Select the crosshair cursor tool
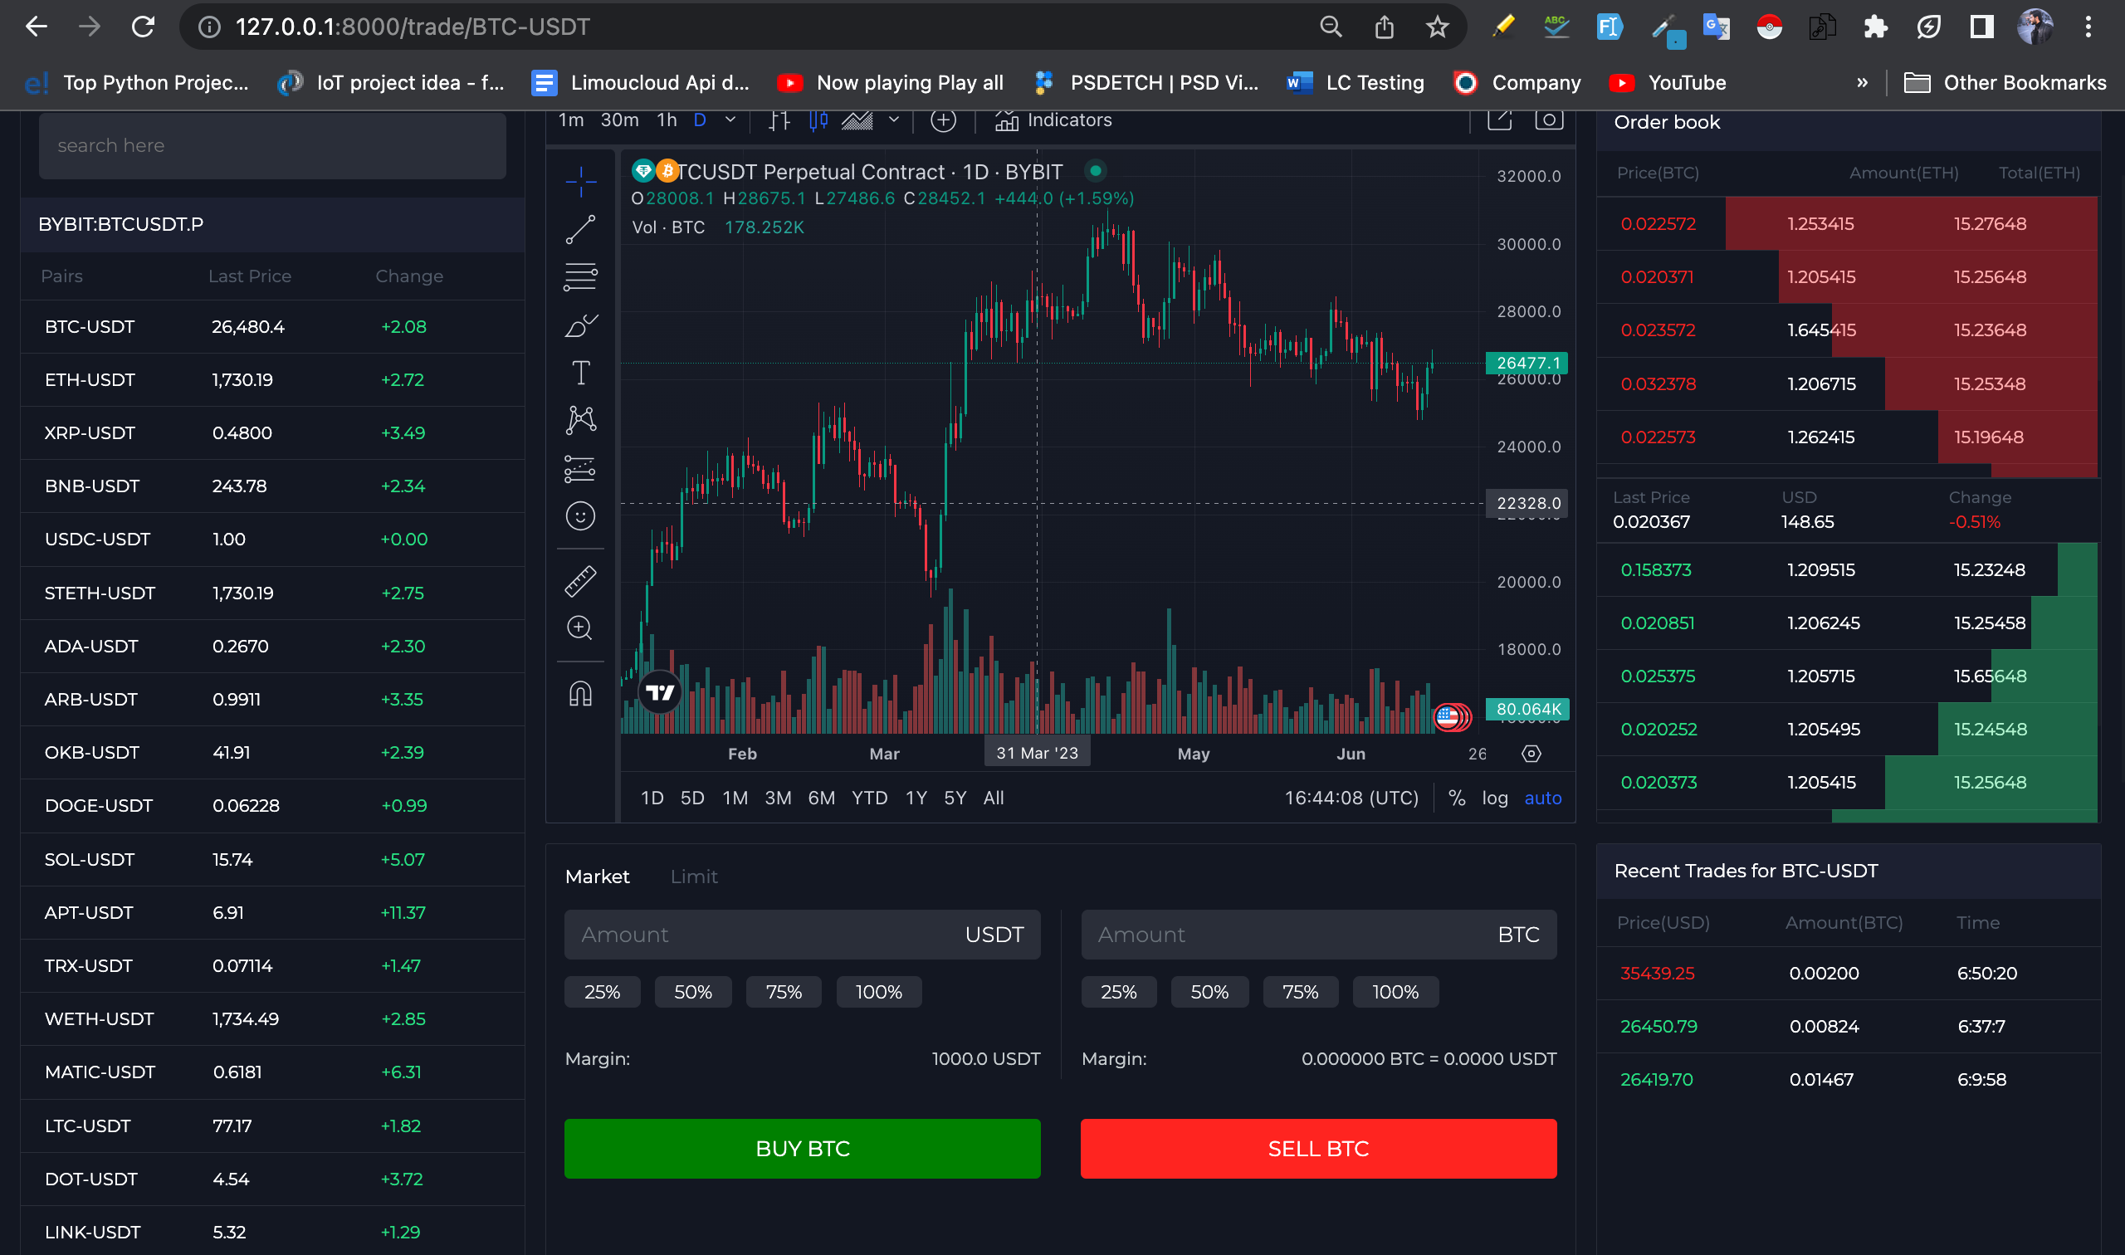The image size is (2125, 1255). [580, 182]
